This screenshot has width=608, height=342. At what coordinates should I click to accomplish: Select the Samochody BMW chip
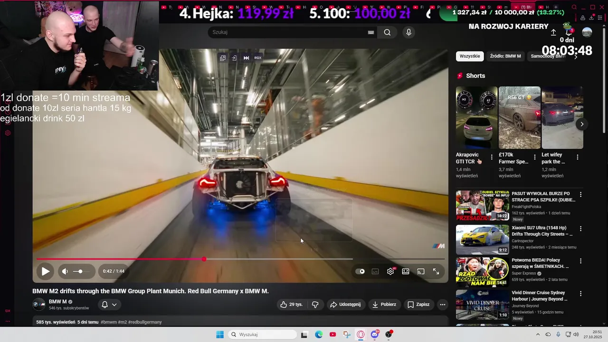(548, 56)
